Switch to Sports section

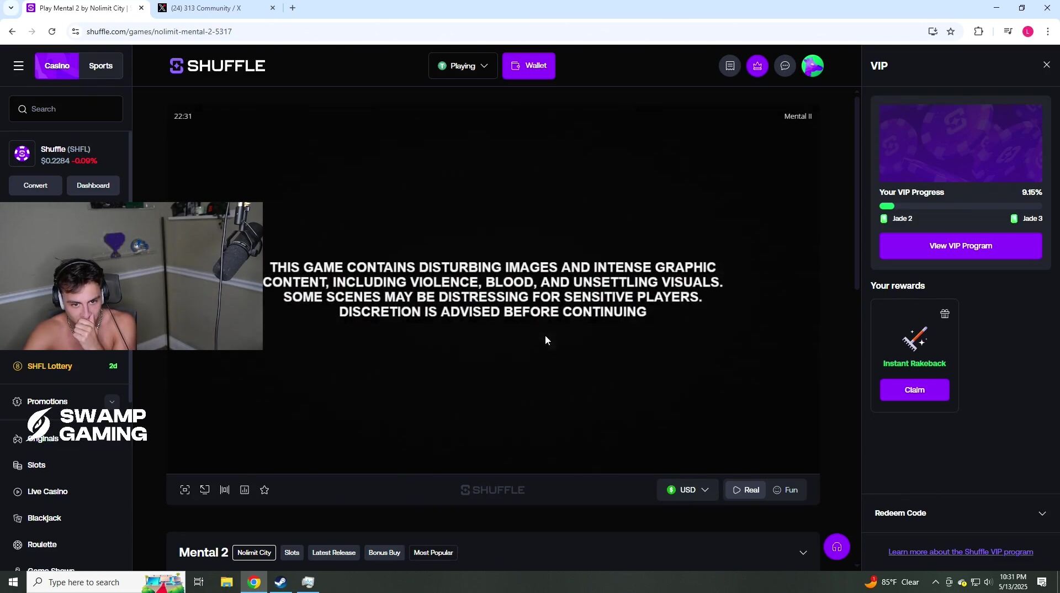coord(101,66)
